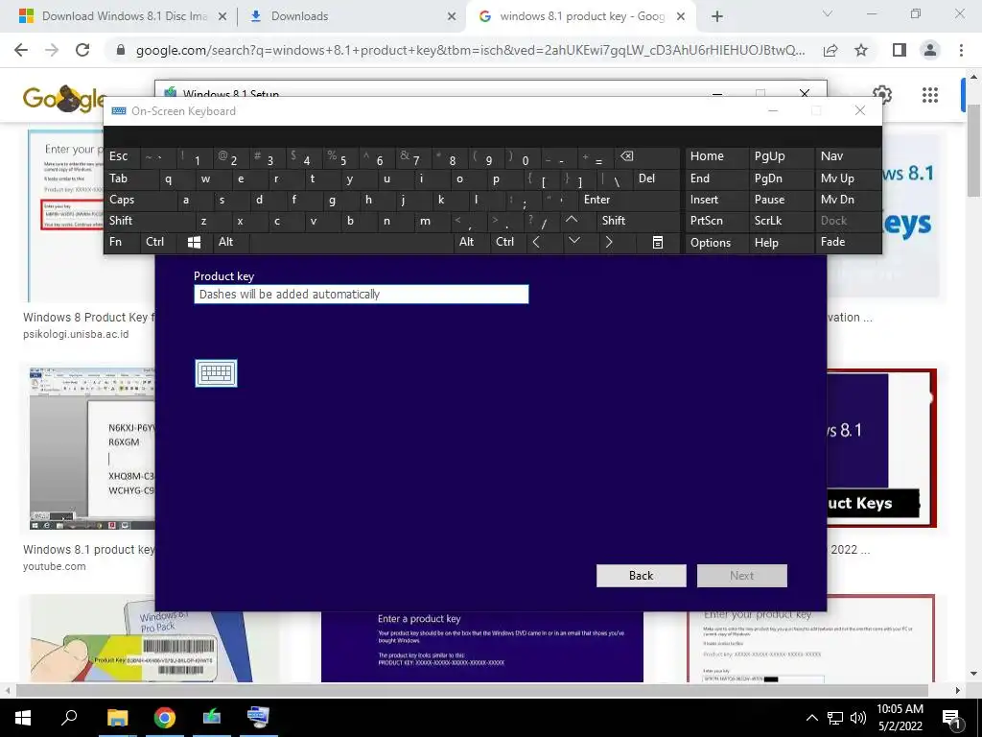Tap the Mv Dn key
Viewport: 982px width, 737px height.
point(848,200)
